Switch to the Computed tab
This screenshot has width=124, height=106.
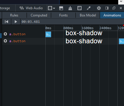[39, 15]
